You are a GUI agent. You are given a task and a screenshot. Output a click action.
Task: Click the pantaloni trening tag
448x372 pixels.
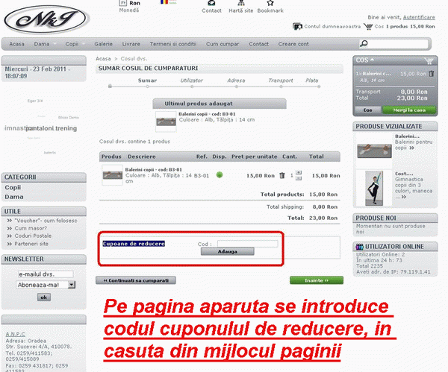pos(52,128)
